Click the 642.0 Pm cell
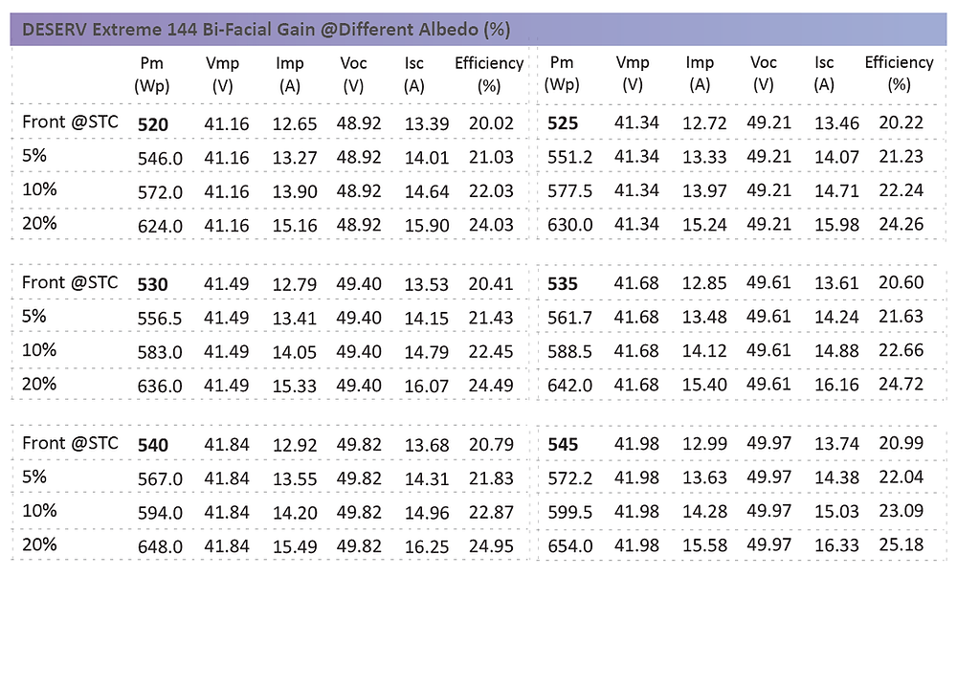Screen dimensions: 957x687 (x=570, y=385)
